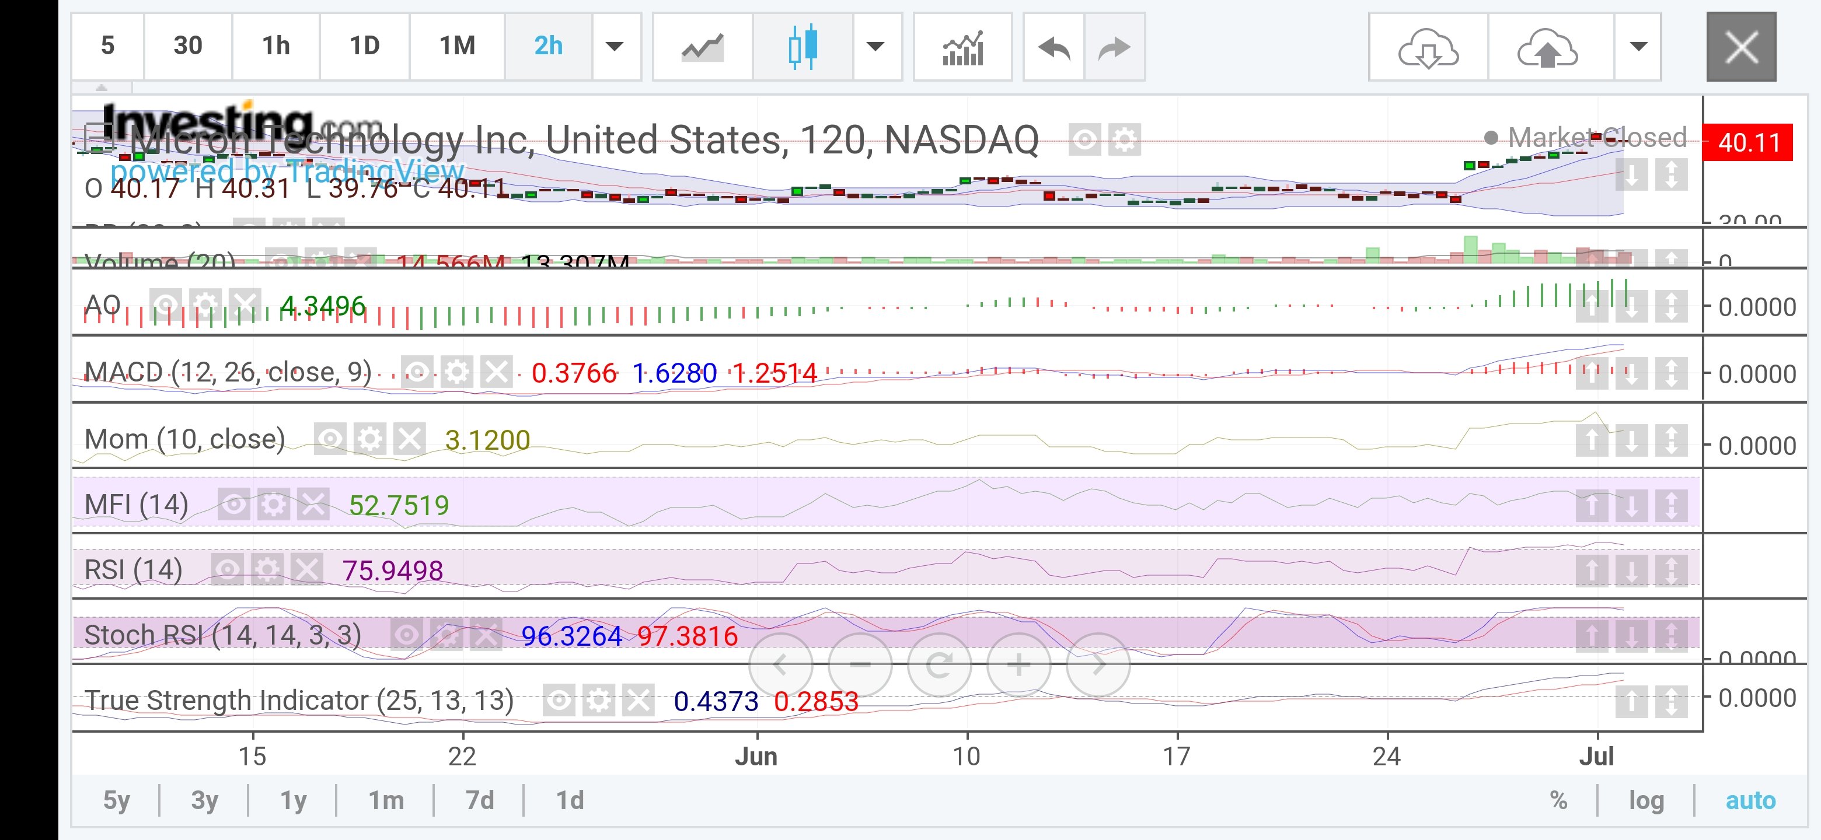Open the indicators menu icon
Image resolution: width=1821 pixels, height=840 pixels.
963,47
